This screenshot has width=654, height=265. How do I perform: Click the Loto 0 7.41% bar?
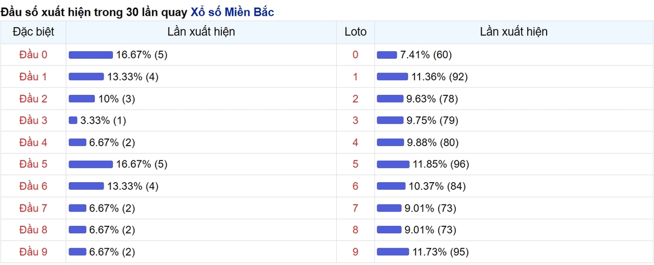tap(387, 55)
